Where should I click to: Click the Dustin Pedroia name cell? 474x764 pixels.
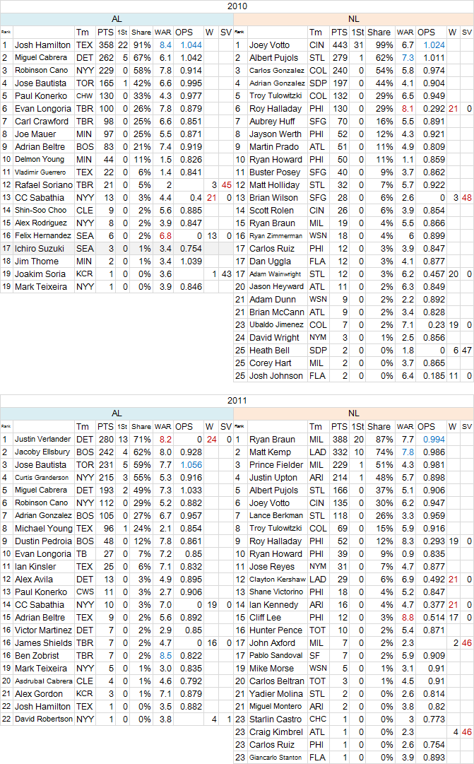(x=43, y=541)
